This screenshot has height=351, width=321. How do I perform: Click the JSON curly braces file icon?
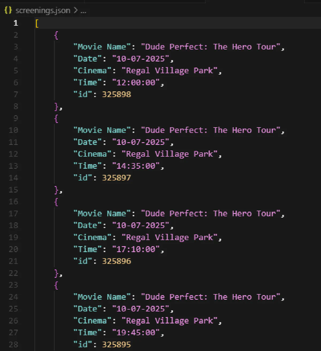7,11
